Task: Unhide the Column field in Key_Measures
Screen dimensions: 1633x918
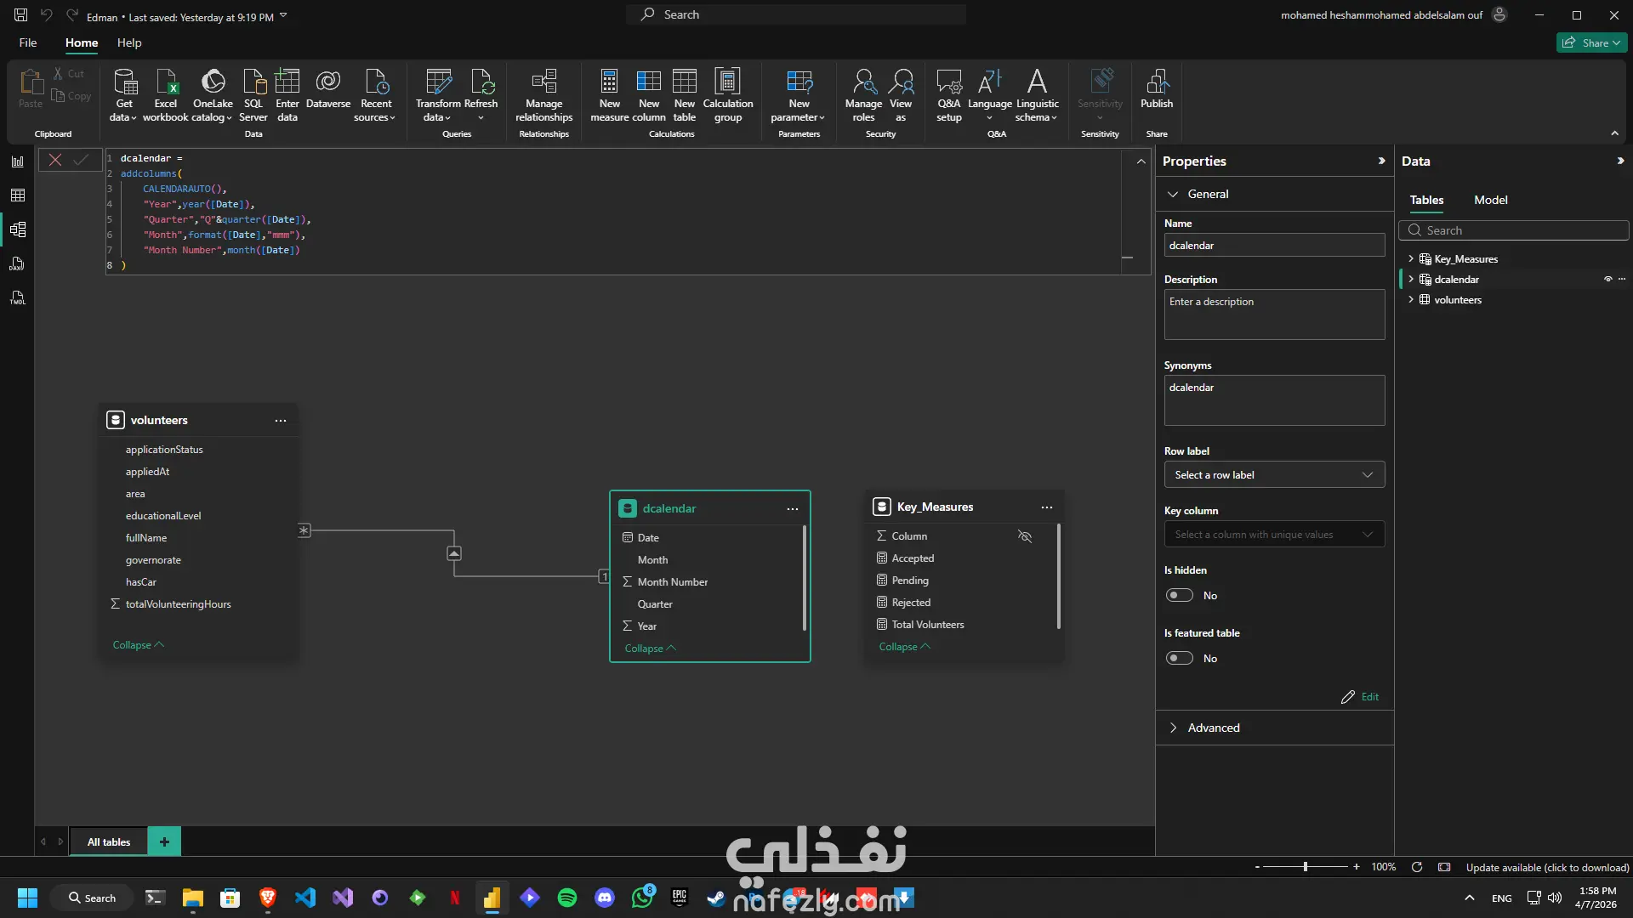Action: coord(1024,536)
